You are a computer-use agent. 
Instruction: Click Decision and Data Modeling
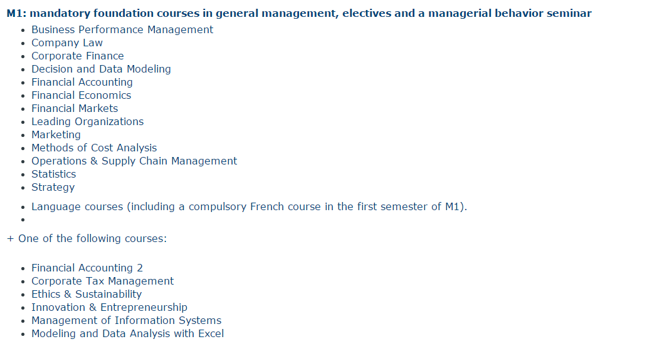point(101,69)
